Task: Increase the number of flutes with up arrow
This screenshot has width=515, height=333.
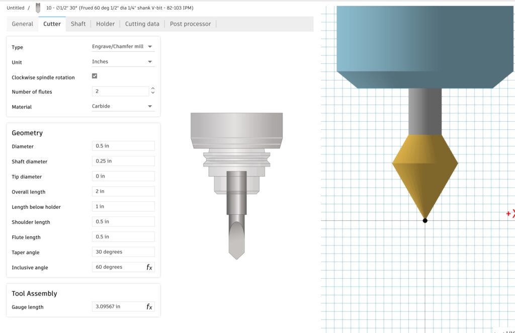Action: pos(153,89)
